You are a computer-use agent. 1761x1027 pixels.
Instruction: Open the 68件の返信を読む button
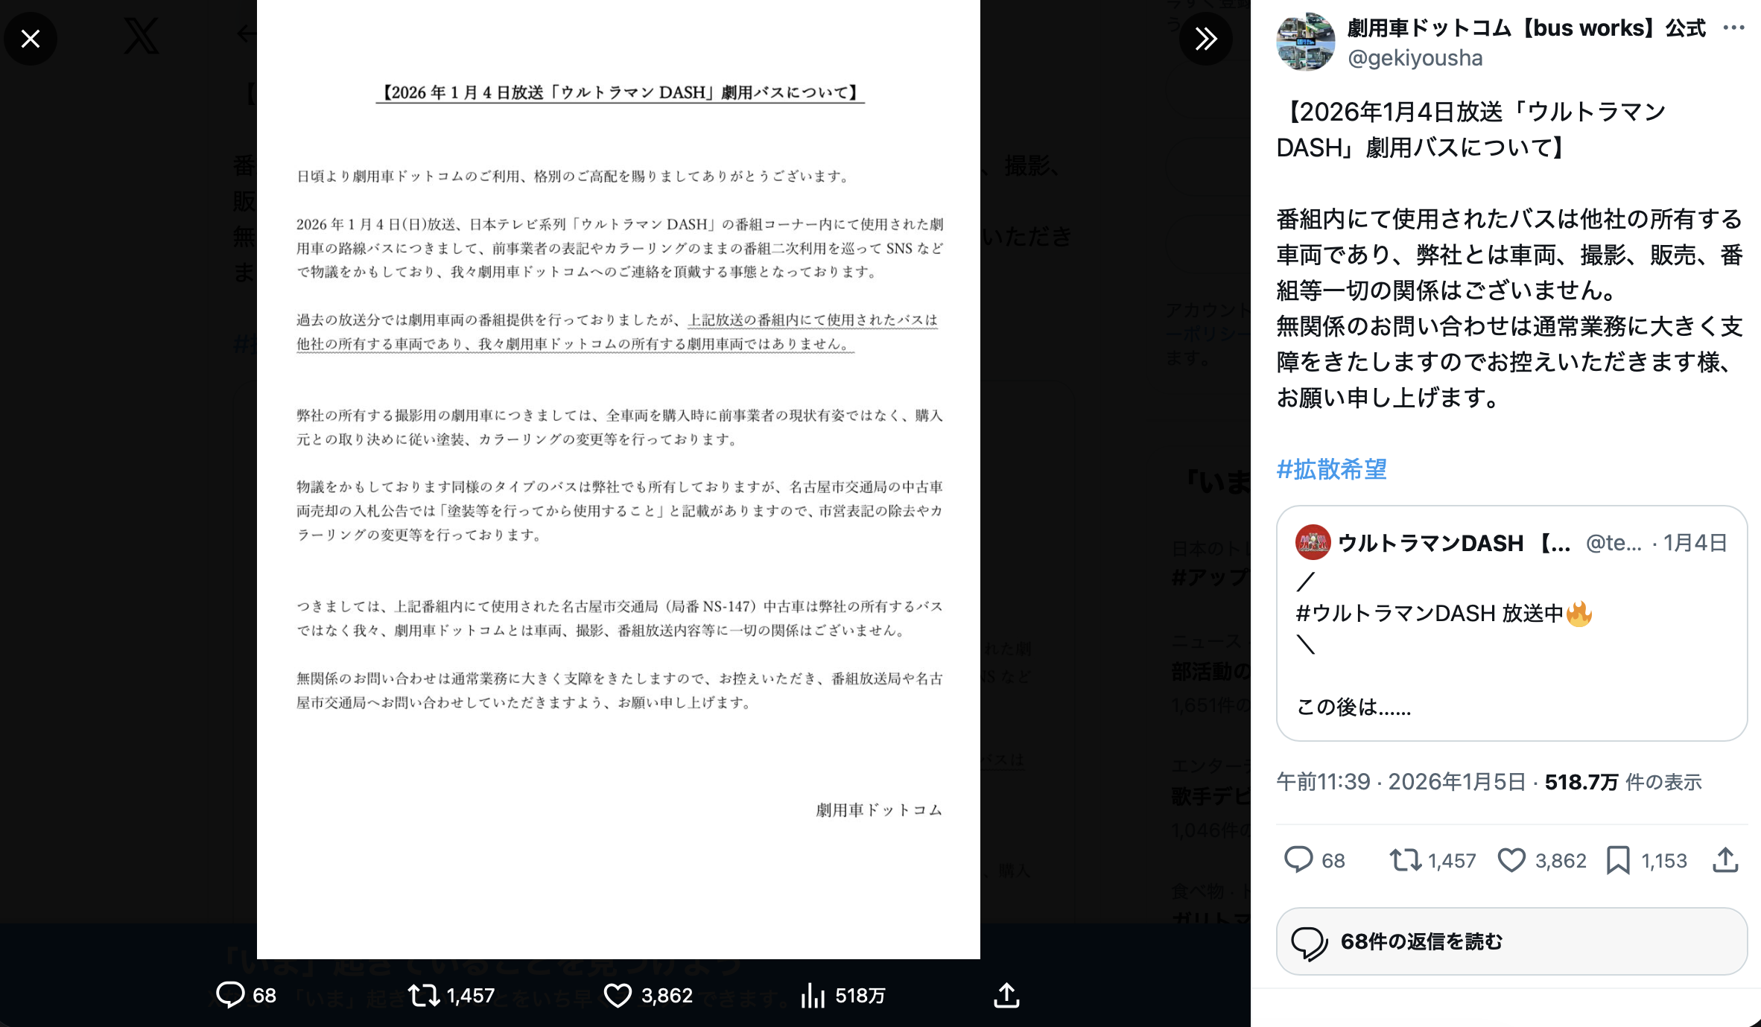[x=1511, y=941]
